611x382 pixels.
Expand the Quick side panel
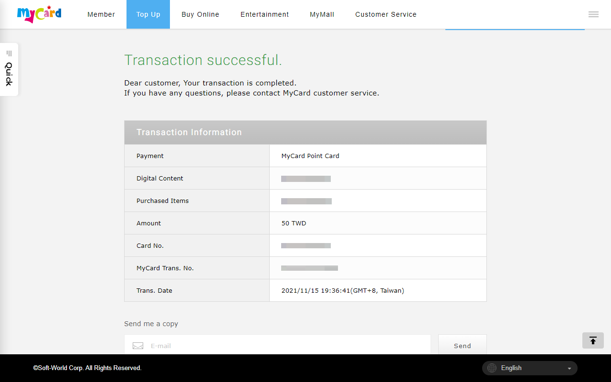click(9, 69)
